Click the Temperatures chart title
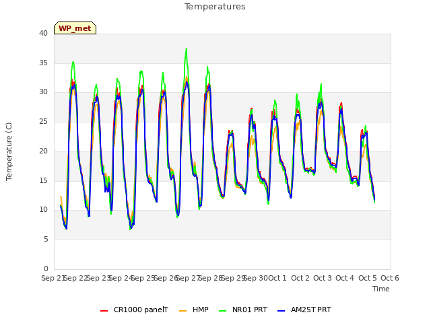 pyautogui.click(x=215, y=7)
